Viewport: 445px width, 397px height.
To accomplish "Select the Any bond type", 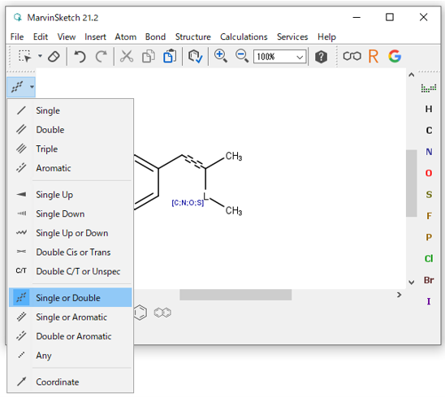I will (x=71, y=356).
